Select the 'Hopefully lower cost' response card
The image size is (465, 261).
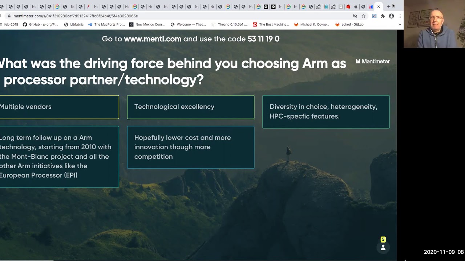pyautogui.click(x=191, y=147)
